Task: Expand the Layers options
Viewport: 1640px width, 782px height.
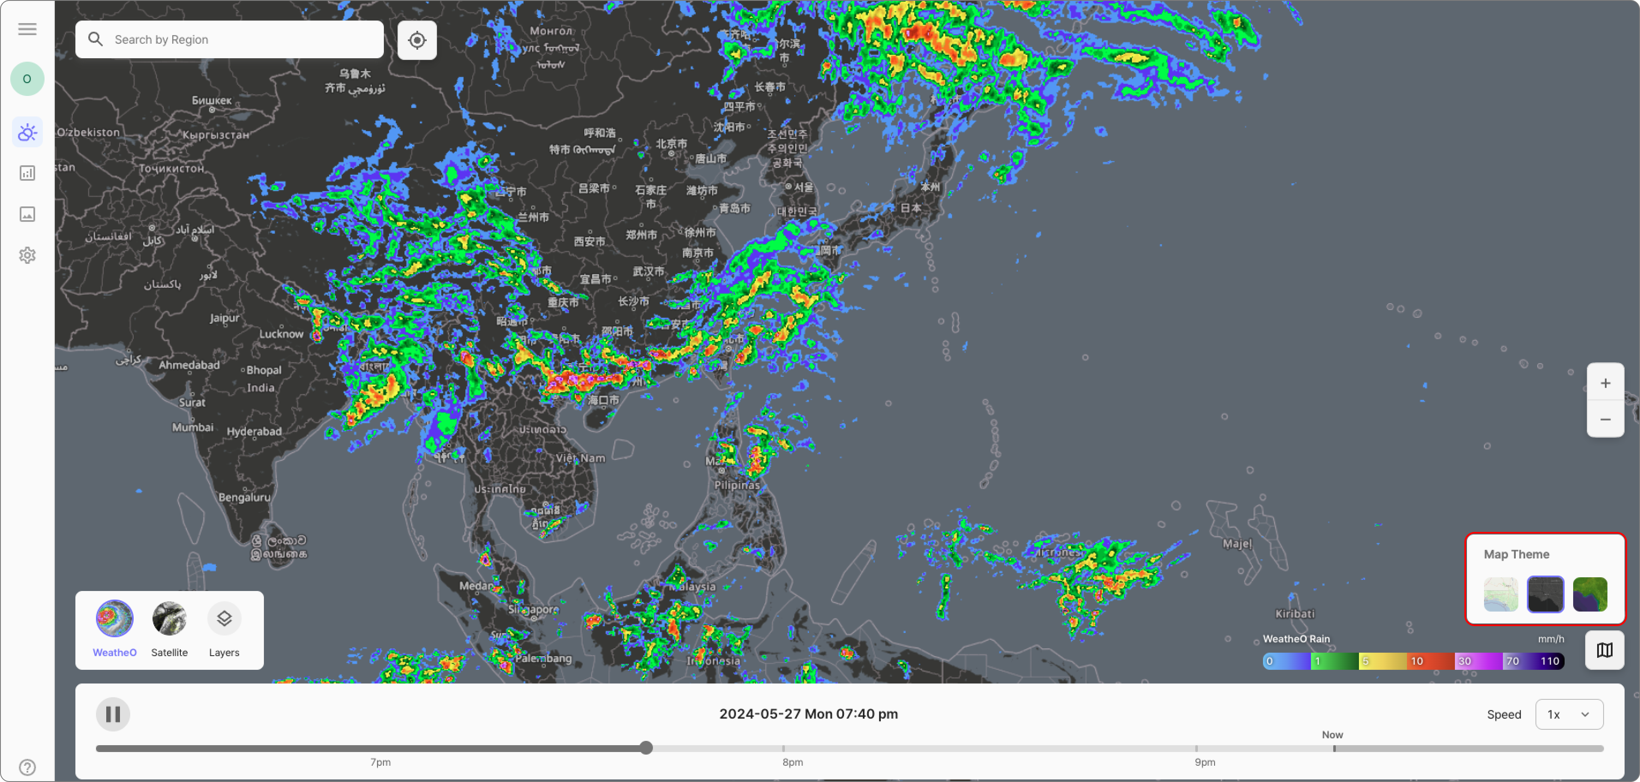Action: [x=224, y=618]
